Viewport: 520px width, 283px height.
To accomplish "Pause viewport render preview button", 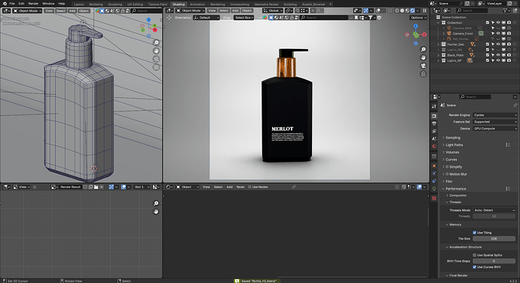I will [x=424, y=11].
